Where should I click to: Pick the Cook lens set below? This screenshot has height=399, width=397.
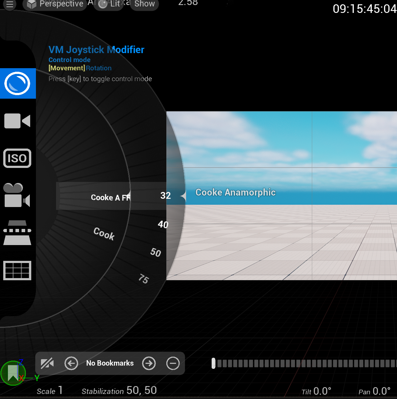click(x=104, y=234)
